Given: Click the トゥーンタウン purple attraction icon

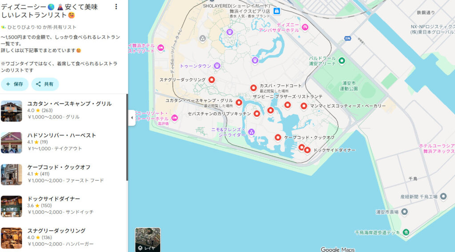Looking at the screenshot, I should (217, 66).
